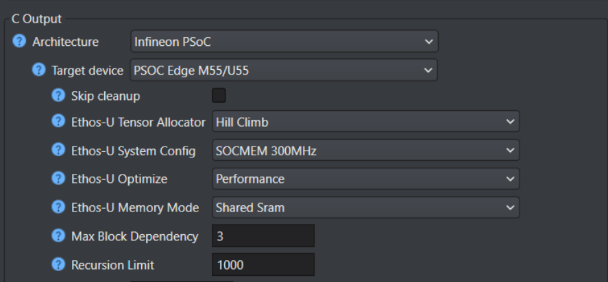Click the C Output group header
608x282 pixels.
[42, 18]
